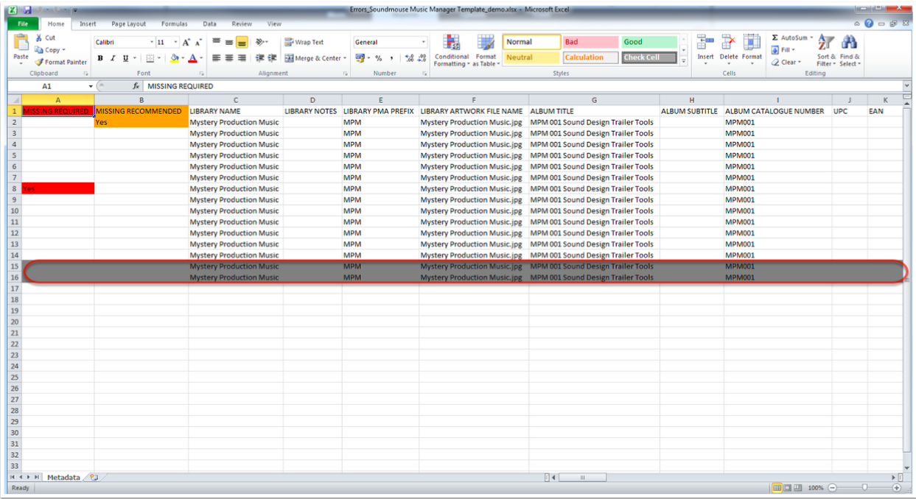This screenshot has height=499, width=916.
Task: Click the Center text alignment icon
Action: [229, 58]
